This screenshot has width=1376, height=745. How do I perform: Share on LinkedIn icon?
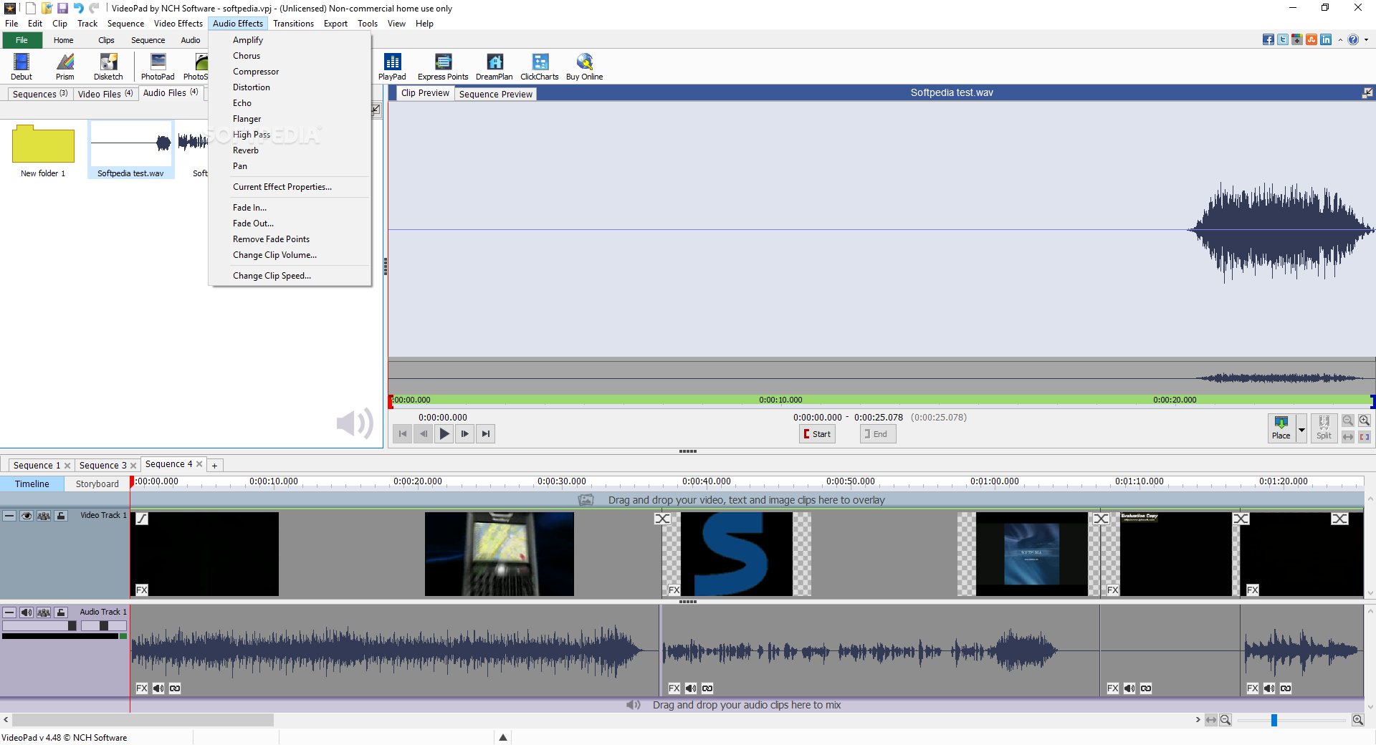click(1326, 40)
